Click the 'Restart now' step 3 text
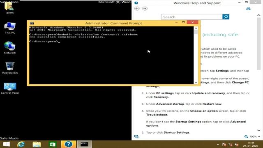Screen dimensions: 263x148 [212, 104]
